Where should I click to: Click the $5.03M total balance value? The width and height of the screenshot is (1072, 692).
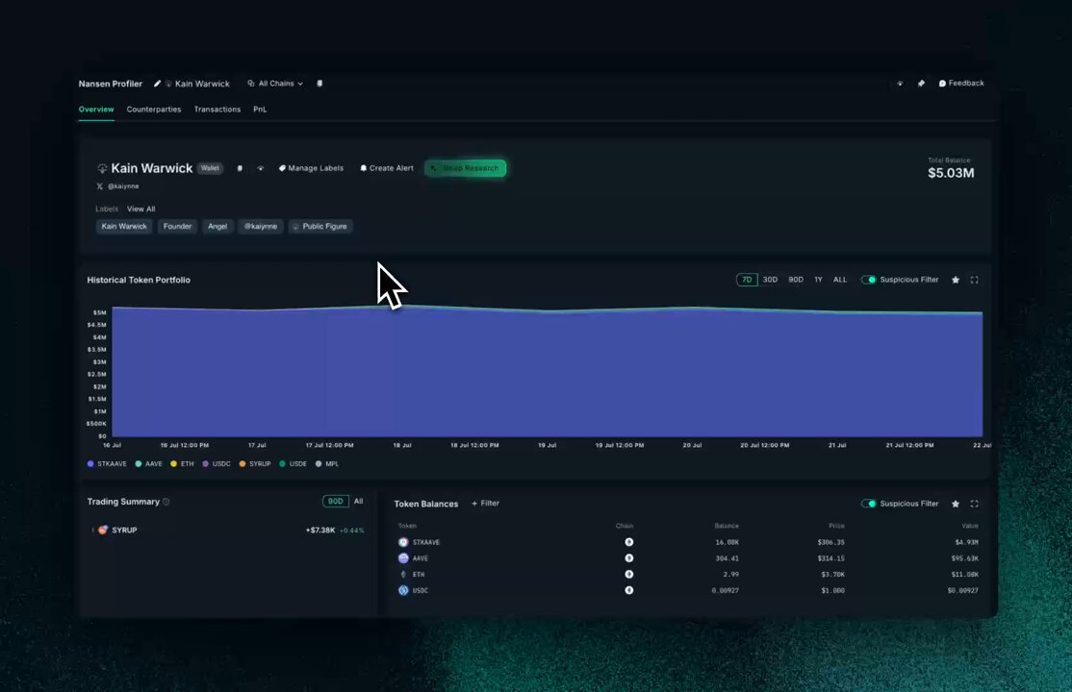click(x=951, y=173)
